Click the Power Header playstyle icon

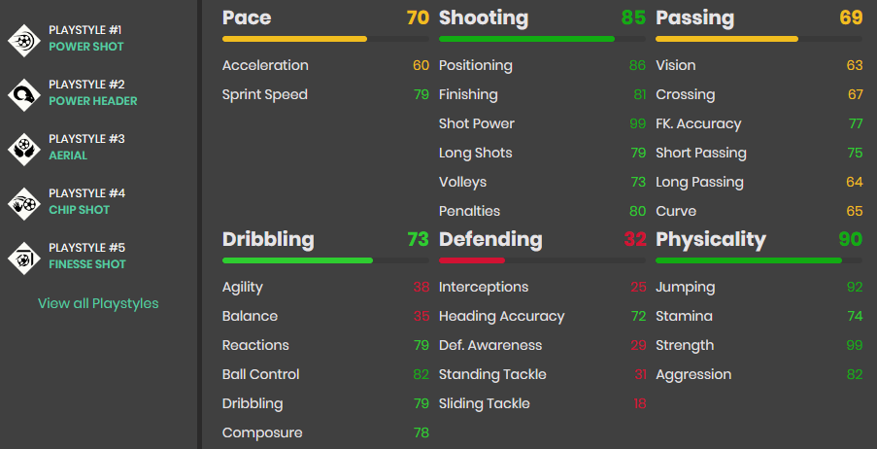pyautogui.click(x=24, y=95)
